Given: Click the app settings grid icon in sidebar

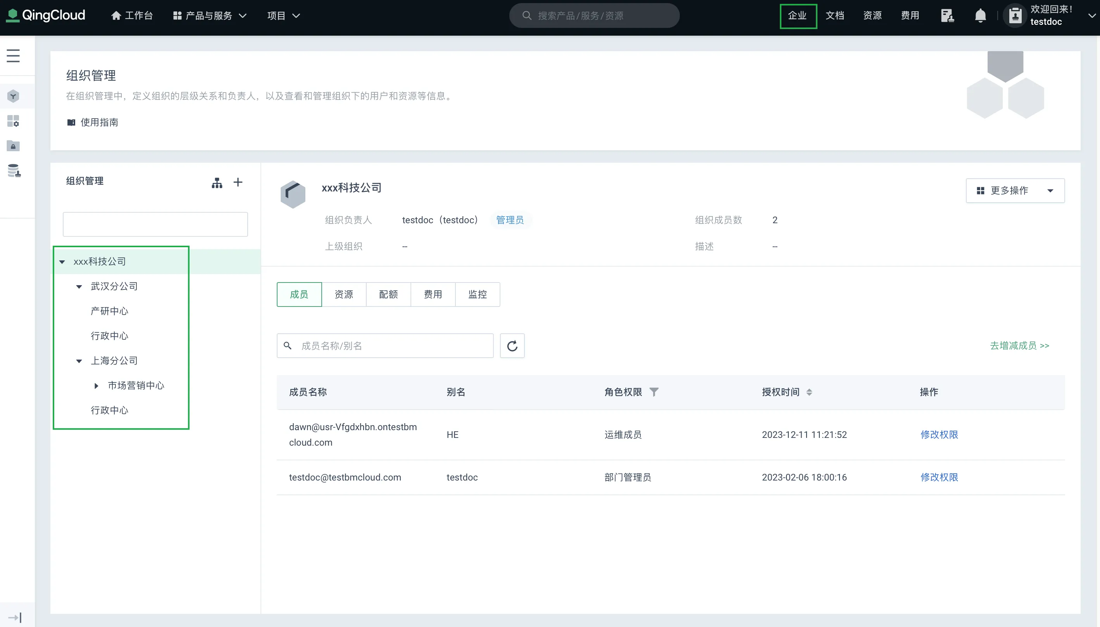Looking at the screenshot, I should (13, 121).
